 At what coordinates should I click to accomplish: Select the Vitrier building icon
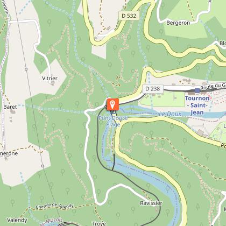tap(53, 83)
